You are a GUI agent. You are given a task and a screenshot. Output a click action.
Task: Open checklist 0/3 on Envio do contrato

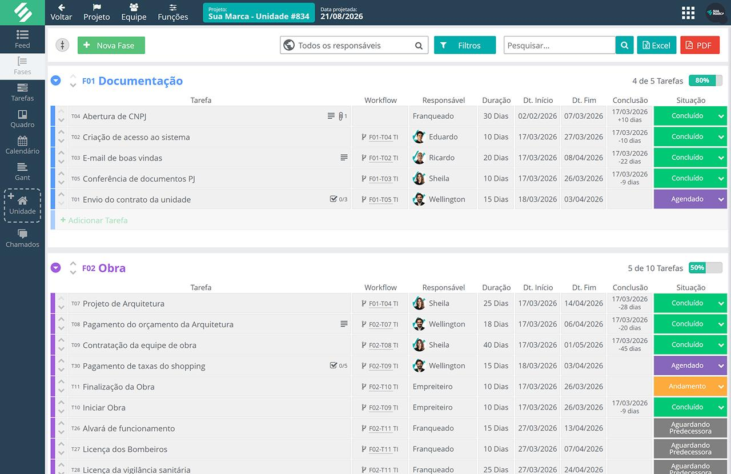[x=338, y=199]
